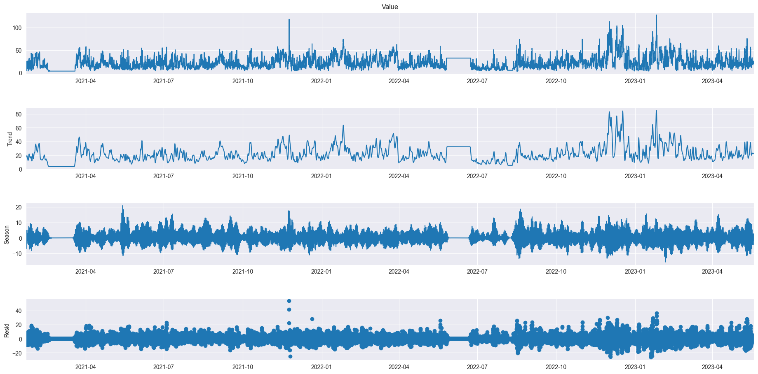Screen dimensions: 758x374
Task: Click 2021-07 label under Value plot
Action: pyautogui.click(x=164, y=81)
